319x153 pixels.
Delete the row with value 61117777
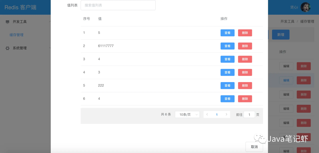pyautogui.click(x=245, y=46)
